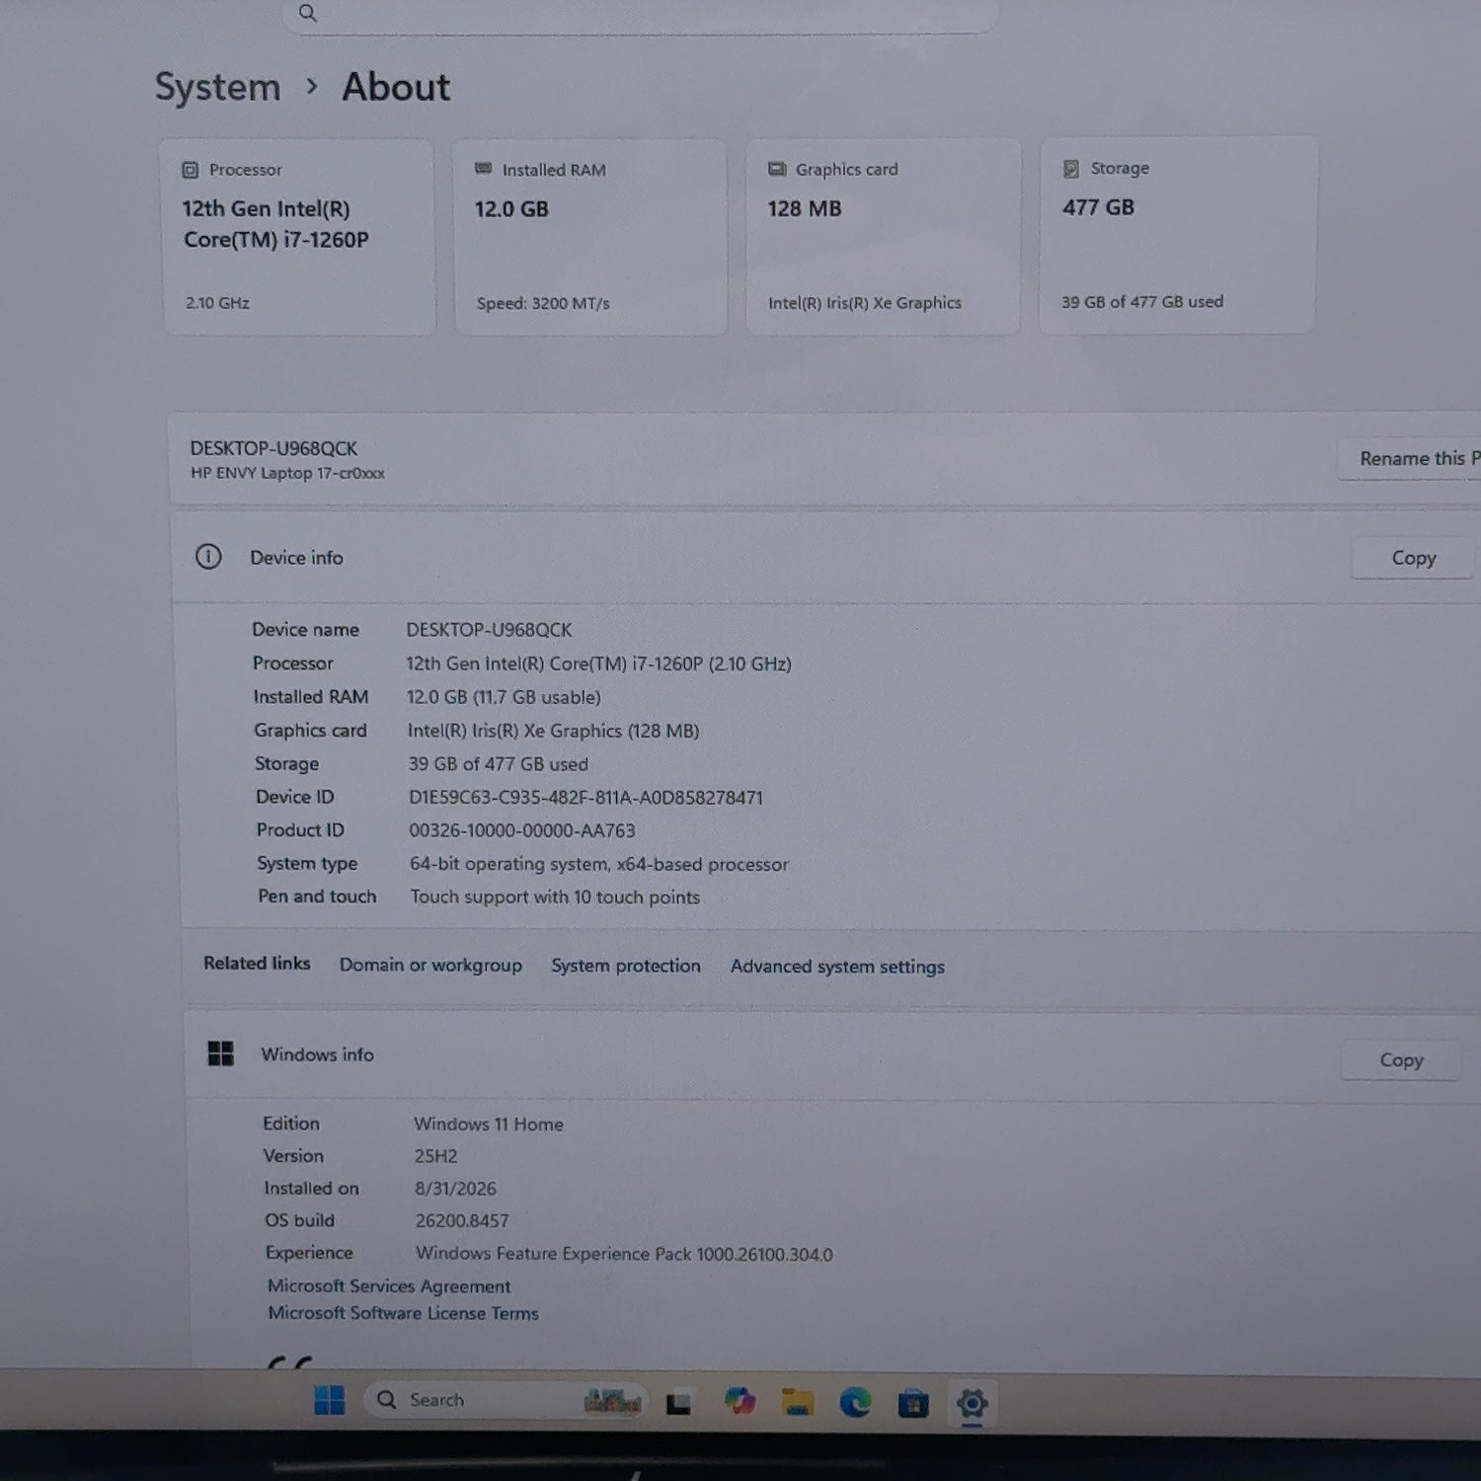Open the Windows Start menu
Screen dimensions: 1481x1481
(x=330, y=1400)
